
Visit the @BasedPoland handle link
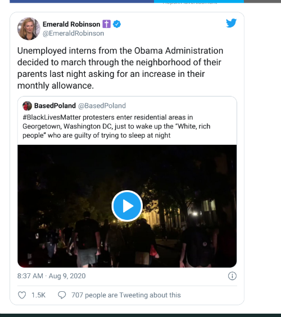[x=102, y=105]
